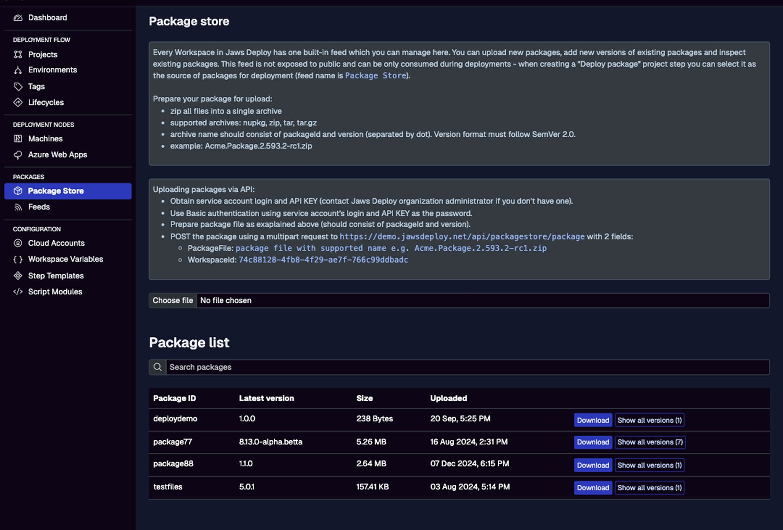783x530 pixels.
Task: Open Step Templates in sidebar
Action: pyautogui.click(x=56, y=276)
